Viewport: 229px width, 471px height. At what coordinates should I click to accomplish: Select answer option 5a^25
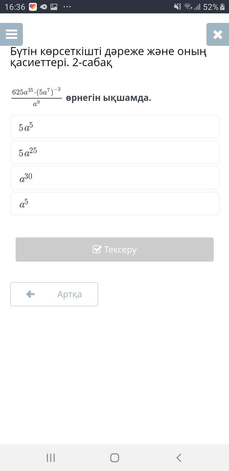(x=114, y=152)
